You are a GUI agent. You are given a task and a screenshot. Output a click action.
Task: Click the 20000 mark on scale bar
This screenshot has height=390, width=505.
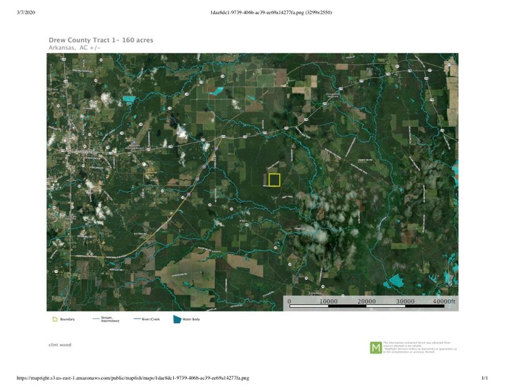pos(366,301)
